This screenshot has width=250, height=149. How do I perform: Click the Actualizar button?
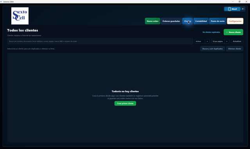click(237, 41)
